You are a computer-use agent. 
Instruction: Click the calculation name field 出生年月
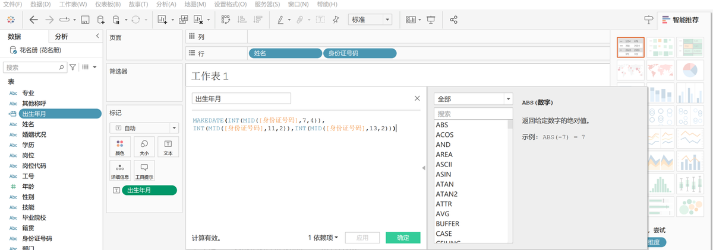coord(241,98)
